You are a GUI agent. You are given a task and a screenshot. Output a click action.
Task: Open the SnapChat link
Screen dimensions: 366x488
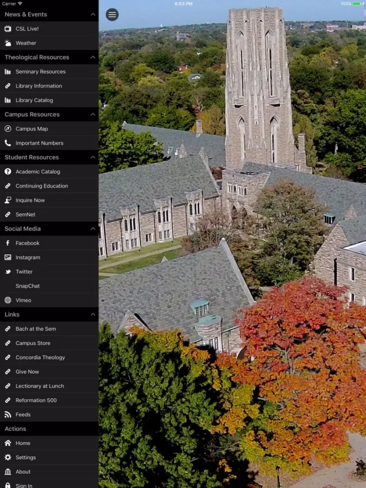[x=49, y=286]
